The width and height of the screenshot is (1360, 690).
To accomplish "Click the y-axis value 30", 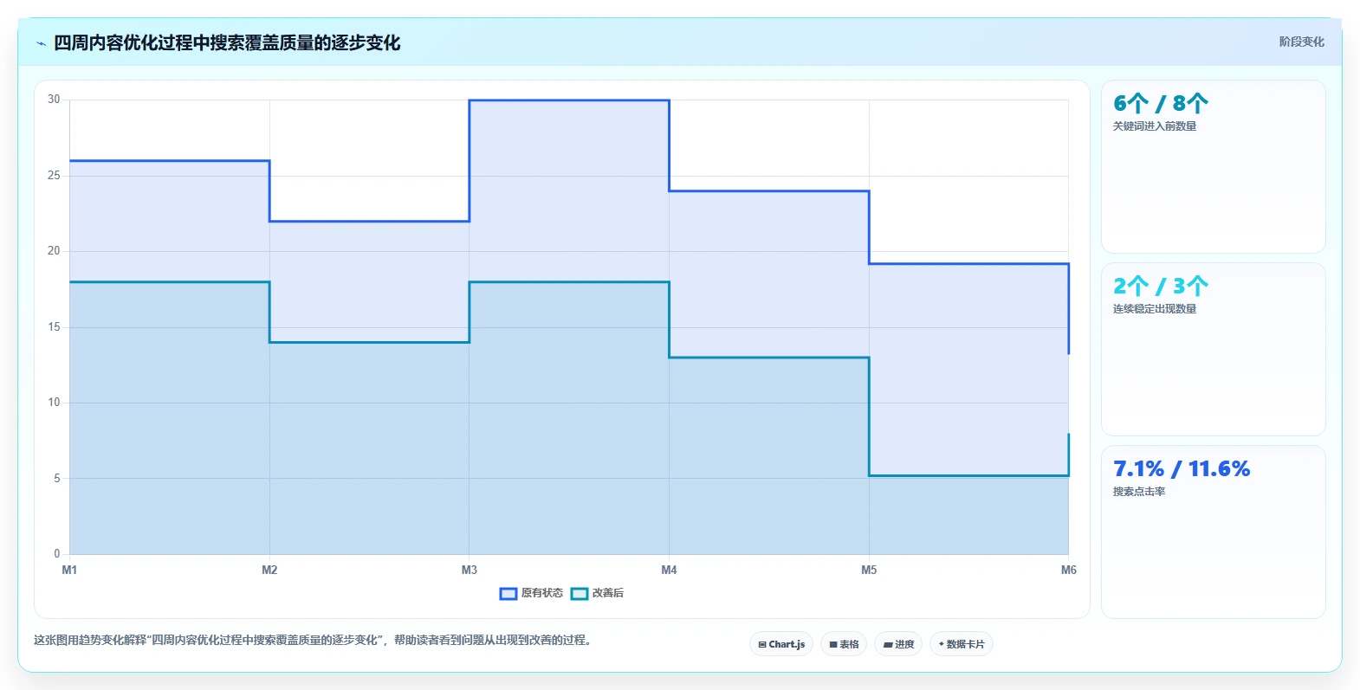I will 54,100.
